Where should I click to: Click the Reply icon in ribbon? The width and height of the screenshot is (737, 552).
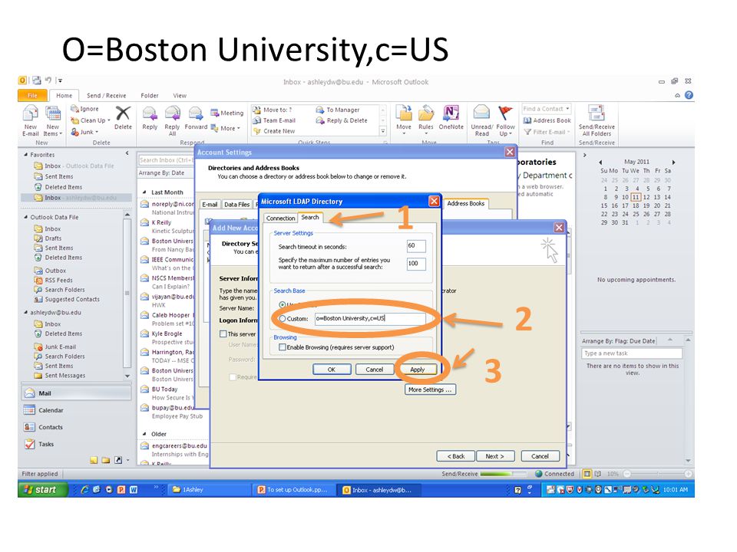[x=150, y=113]
